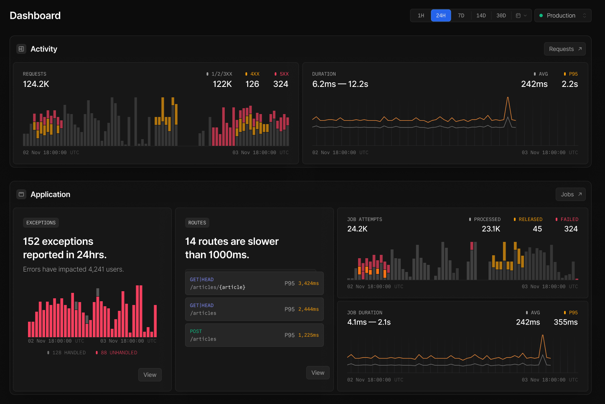
Task: Click the arrow icon on the Jobs button
Action: 580,194
